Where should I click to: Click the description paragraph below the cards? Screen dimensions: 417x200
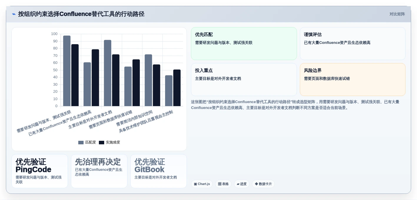[x=295, y=105]
